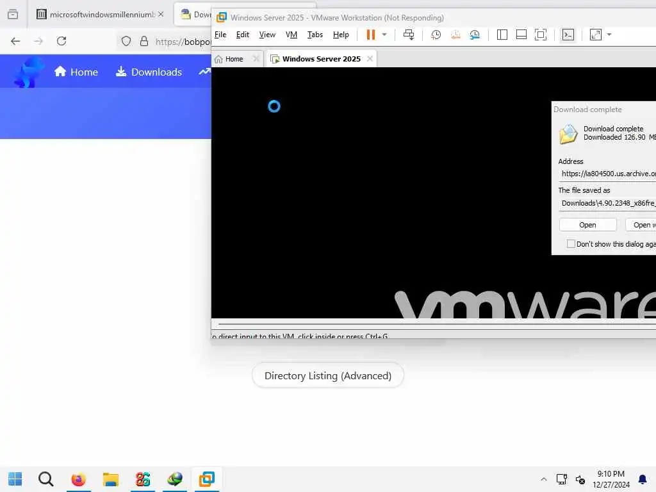656x492 pixels.
Task: Click the muted volume tray icon
Action: 580,479
